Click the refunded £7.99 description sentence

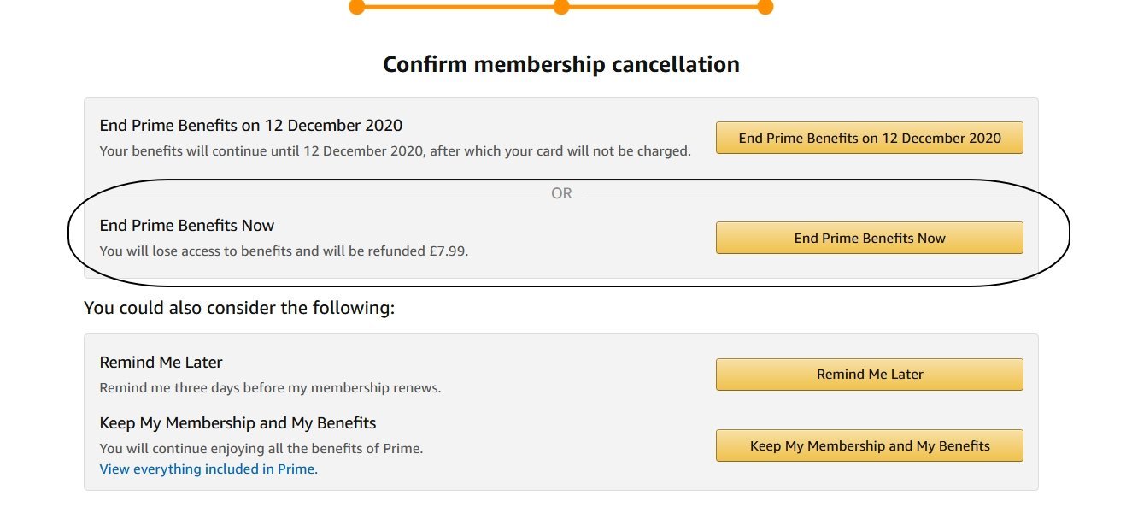point(284,251)
